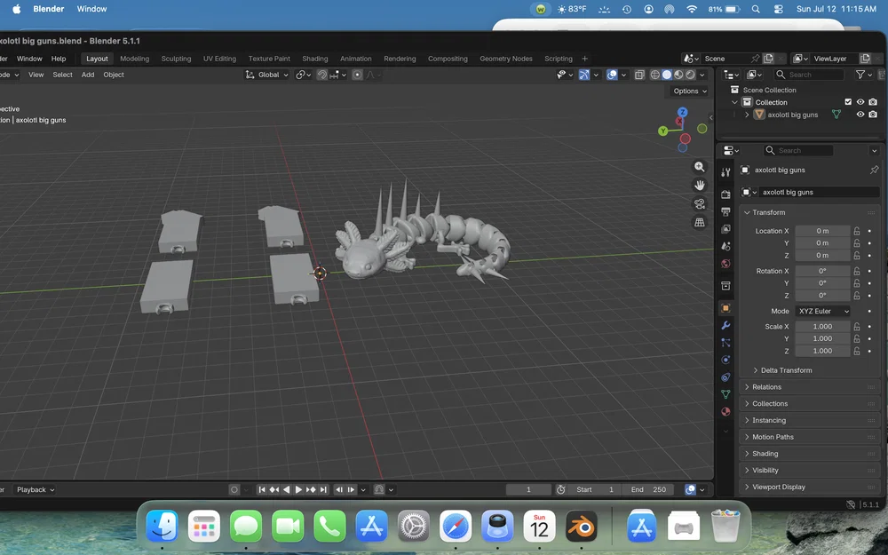Click the viewport pan hand icon
Screen dimensions: 888x555
[700, 186]
